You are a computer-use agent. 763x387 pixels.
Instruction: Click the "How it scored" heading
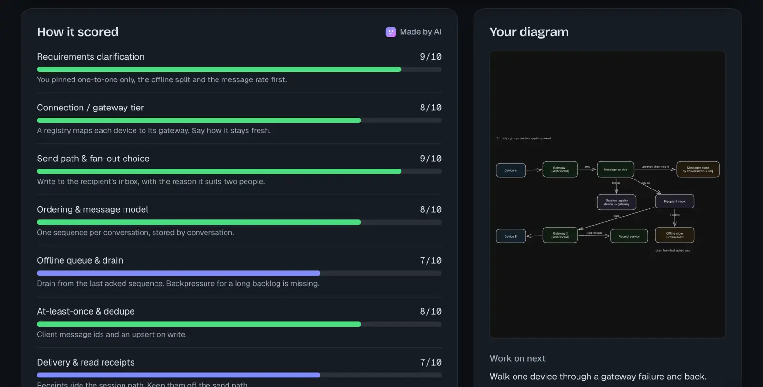(78, 32)
